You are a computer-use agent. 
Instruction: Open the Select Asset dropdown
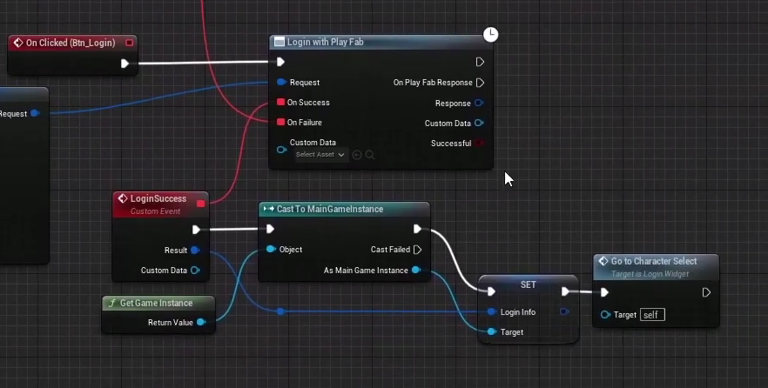pos(320,155)
